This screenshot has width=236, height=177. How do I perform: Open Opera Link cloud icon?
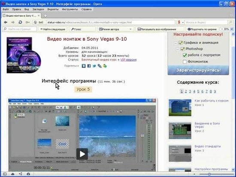[13, 174]
